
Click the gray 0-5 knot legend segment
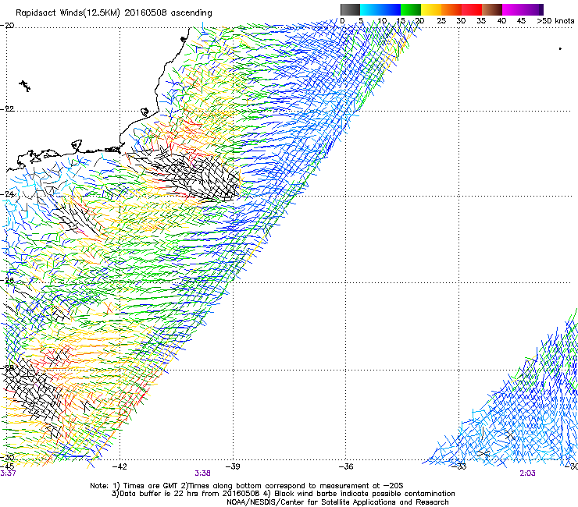pyautogui.click(x=350, y=9)
